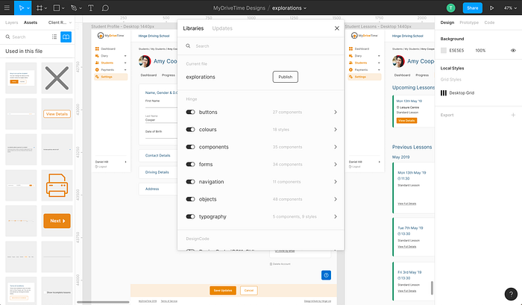
Task: Close the Libraries dialog
Action: tap(337, 28)
